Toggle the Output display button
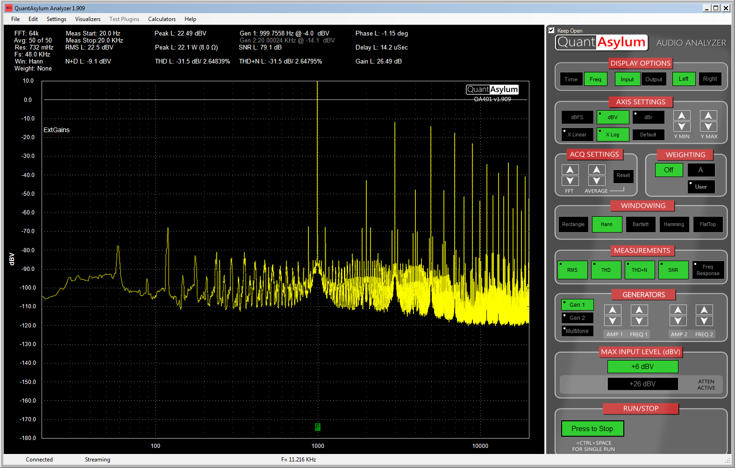Viewport: 735px width, 468px height. tap(654, 79)
